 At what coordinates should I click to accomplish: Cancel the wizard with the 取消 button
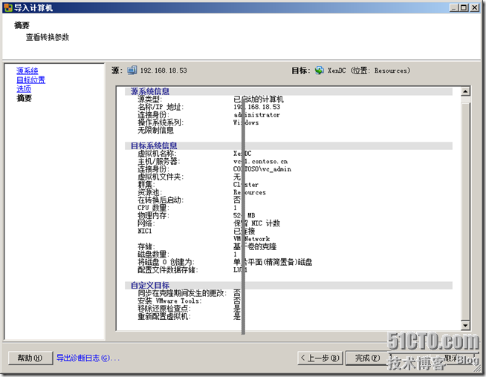pyautogui.click(x=451, y=358)
